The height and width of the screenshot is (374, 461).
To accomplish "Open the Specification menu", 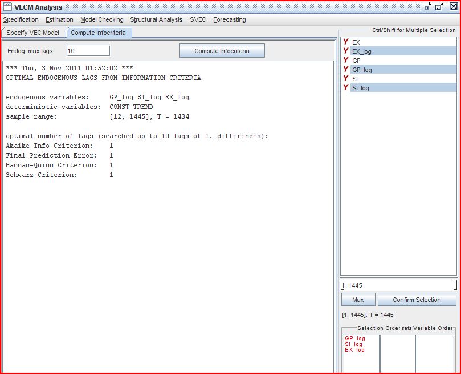I will pyautogui.click(x=21, y=19).
